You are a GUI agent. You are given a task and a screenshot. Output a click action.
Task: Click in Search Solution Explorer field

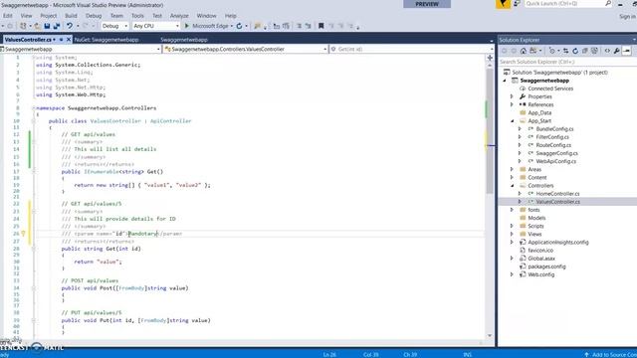tap(567, 62)
